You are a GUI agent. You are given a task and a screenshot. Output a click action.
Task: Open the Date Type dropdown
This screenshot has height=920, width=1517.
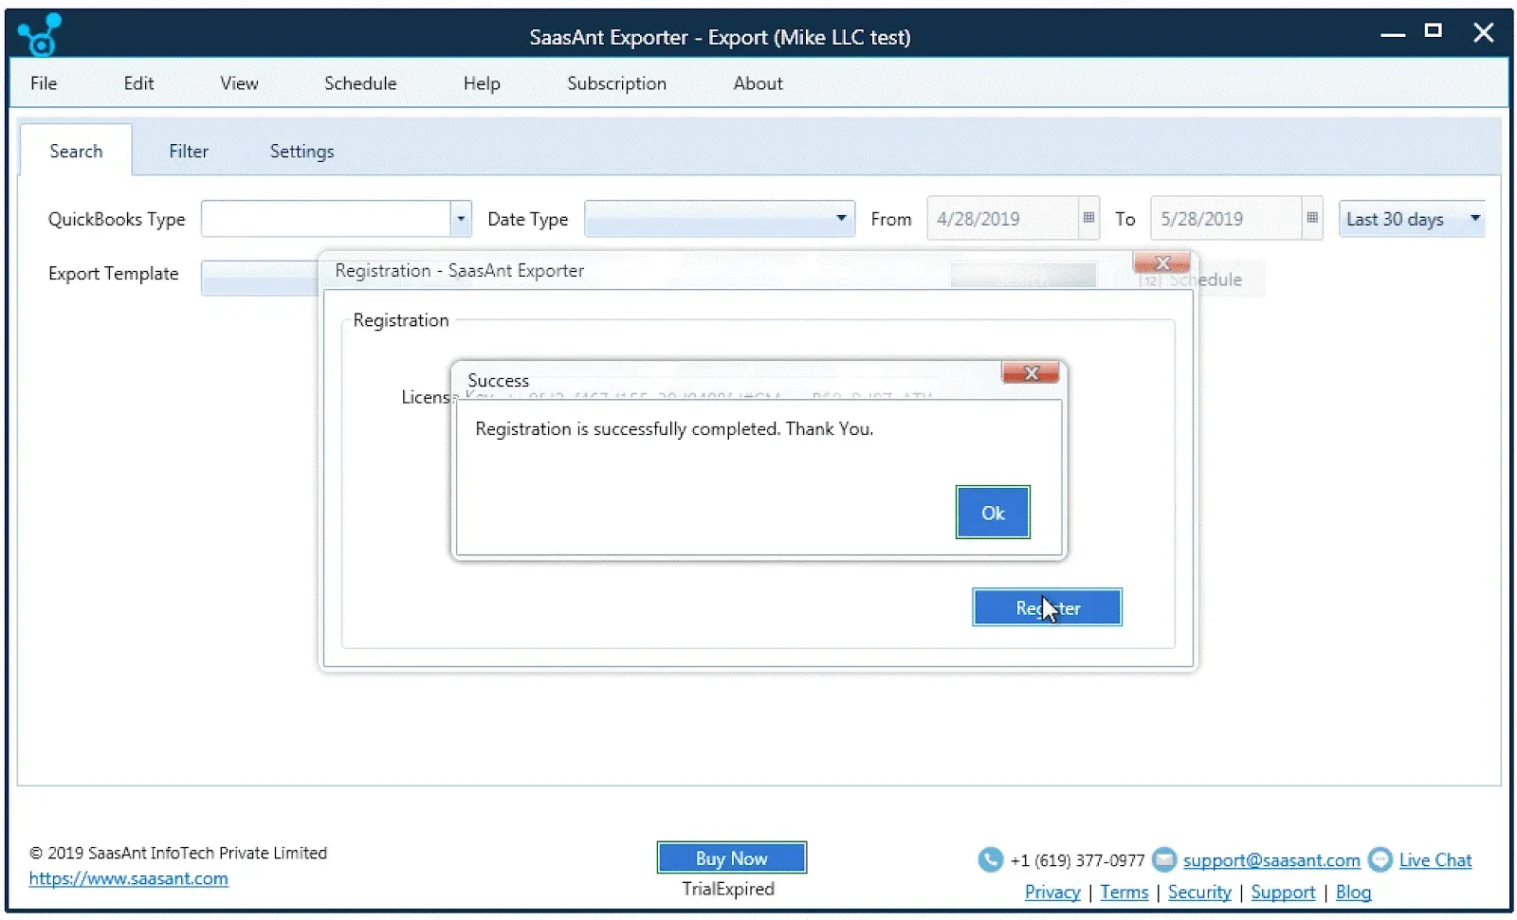720,219
